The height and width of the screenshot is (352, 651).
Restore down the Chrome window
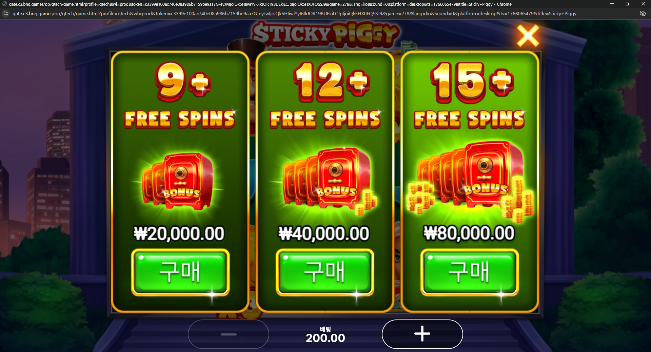click(x=628, y=4)
